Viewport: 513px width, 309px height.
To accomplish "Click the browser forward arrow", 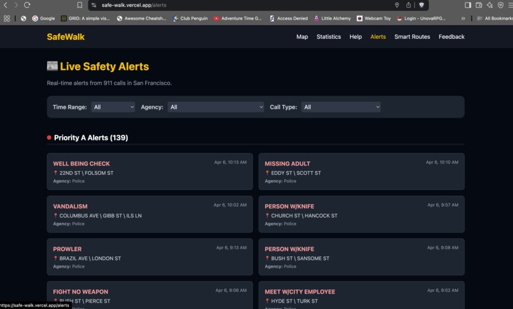I will (x=16, y=5).
